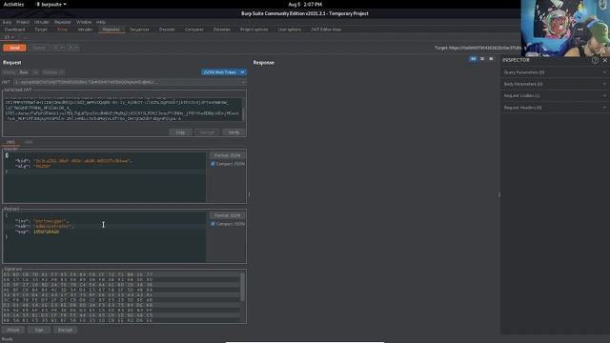
Task: Switch to the Target tab
Action: point(41,30)
